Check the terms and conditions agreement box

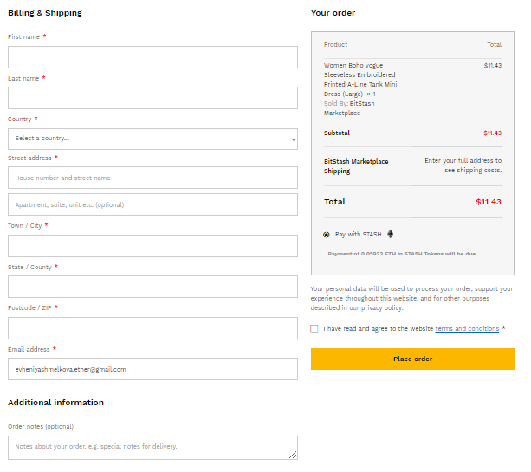[314, 328]
